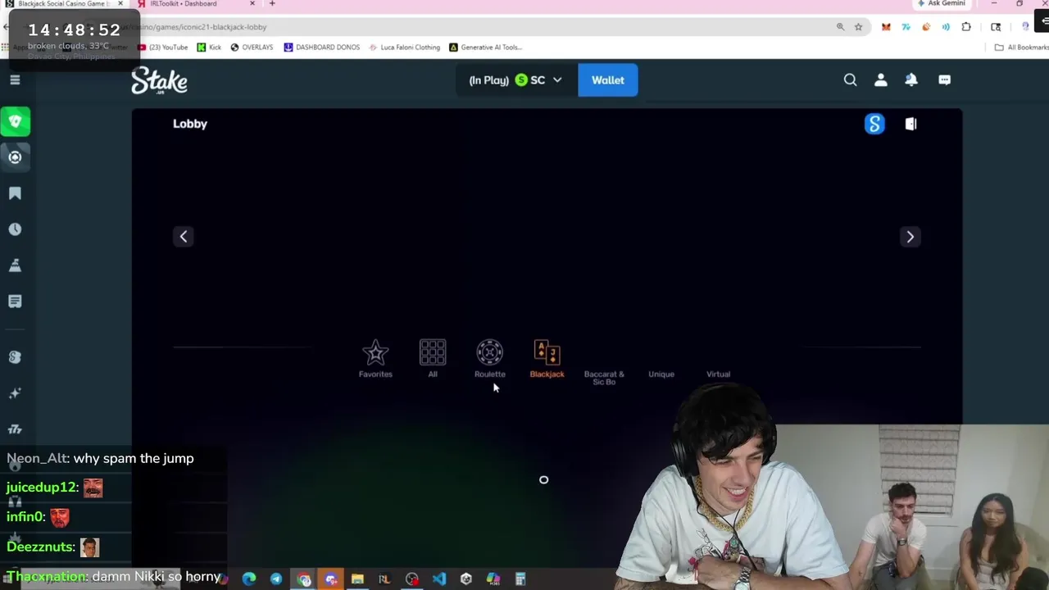
Task: Open the All Bookmarks folder
Action: click(1021, 48)
